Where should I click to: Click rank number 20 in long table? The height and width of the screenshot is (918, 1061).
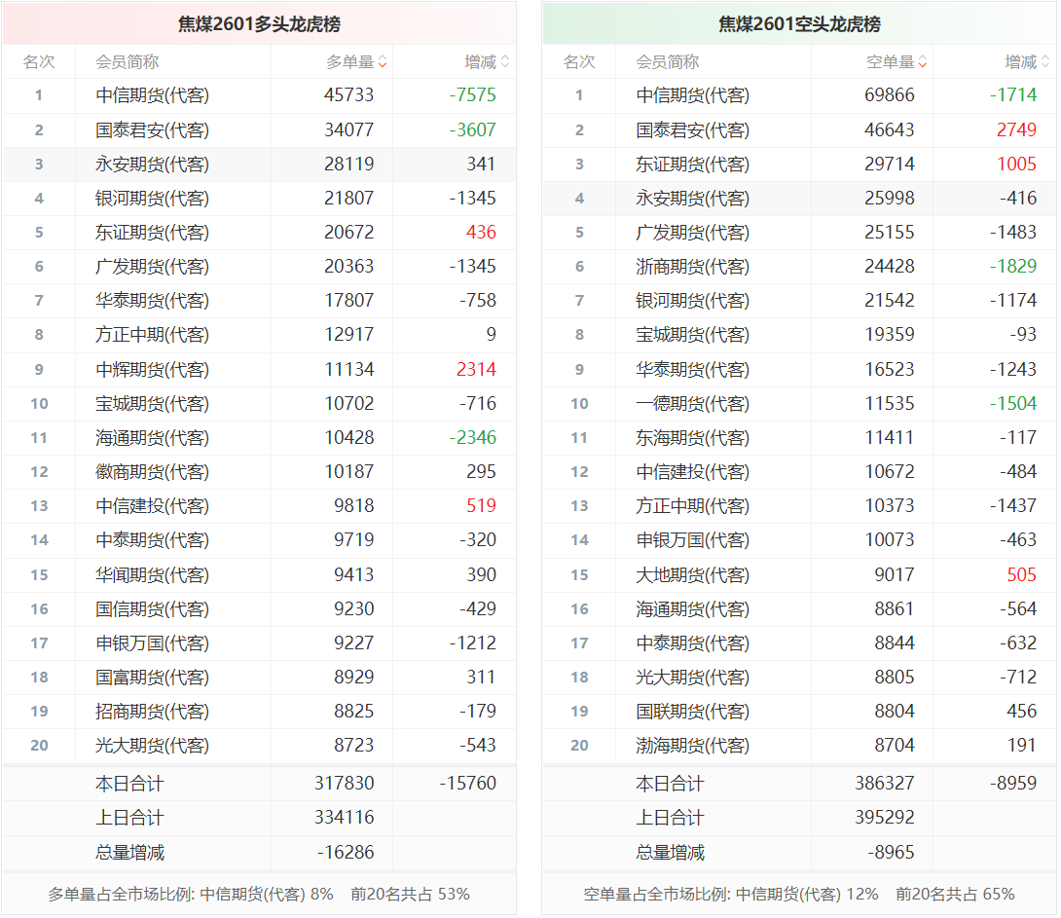click(x=39, y=746)
